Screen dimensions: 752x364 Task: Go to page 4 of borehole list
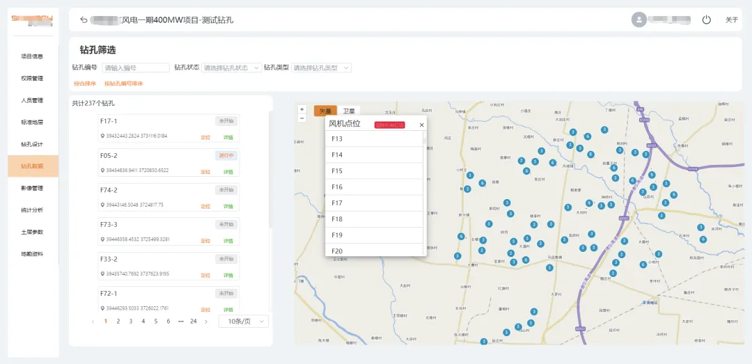coord(143,322)
